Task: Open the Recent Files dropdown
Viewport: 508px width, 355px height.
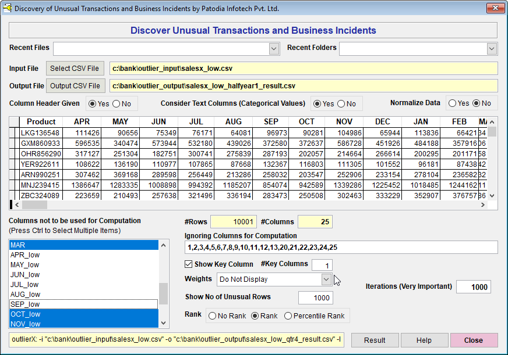Action: (x=274, y=49)
